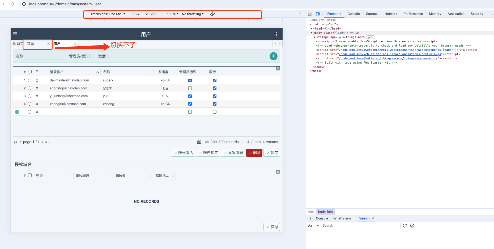Toggle regular expression search option
This screenshot has height=249, width=494.
click(318, 226)
